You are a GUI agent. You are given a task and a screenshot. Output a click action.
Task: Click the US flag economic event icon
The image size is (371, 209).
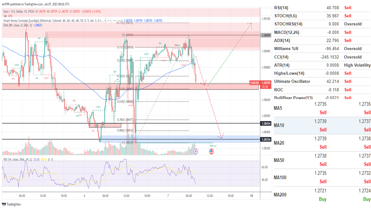212,151
